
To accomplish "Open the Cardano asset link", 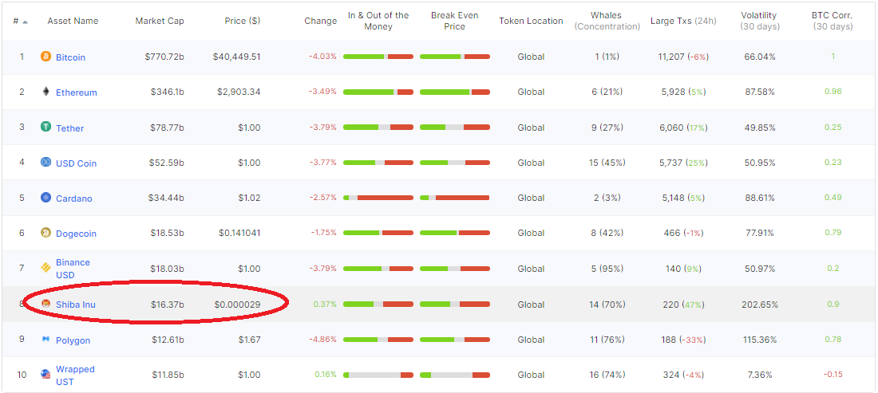I will click(x=74, y=199).
